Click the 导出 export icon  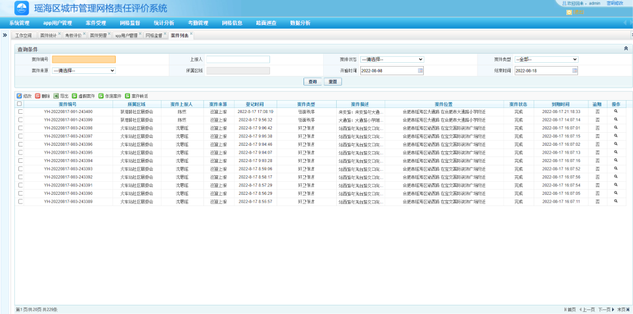56,96
